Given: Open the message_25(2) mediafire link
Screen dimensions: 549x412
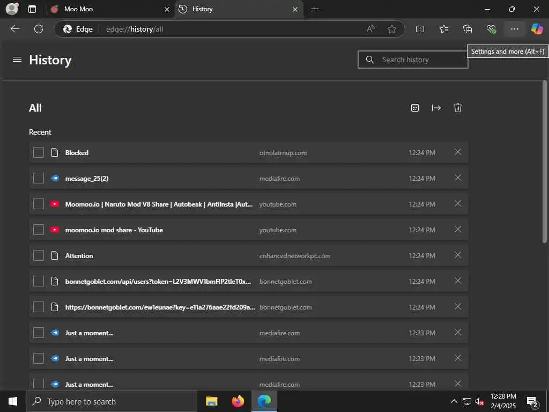Looking at the screenshot, I should point(87,179).
